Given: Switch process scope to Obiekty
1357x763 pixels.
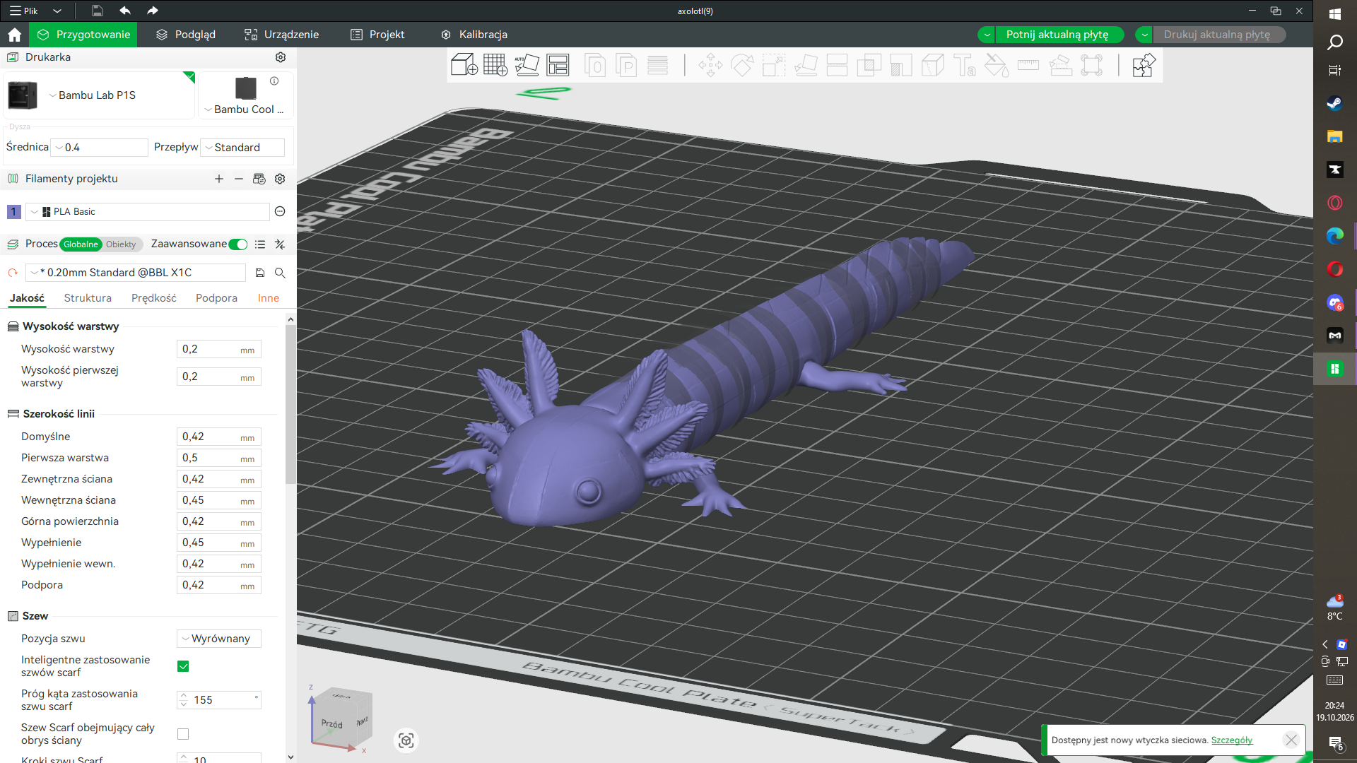Looking at the screenshot, I should click(121, 244).
